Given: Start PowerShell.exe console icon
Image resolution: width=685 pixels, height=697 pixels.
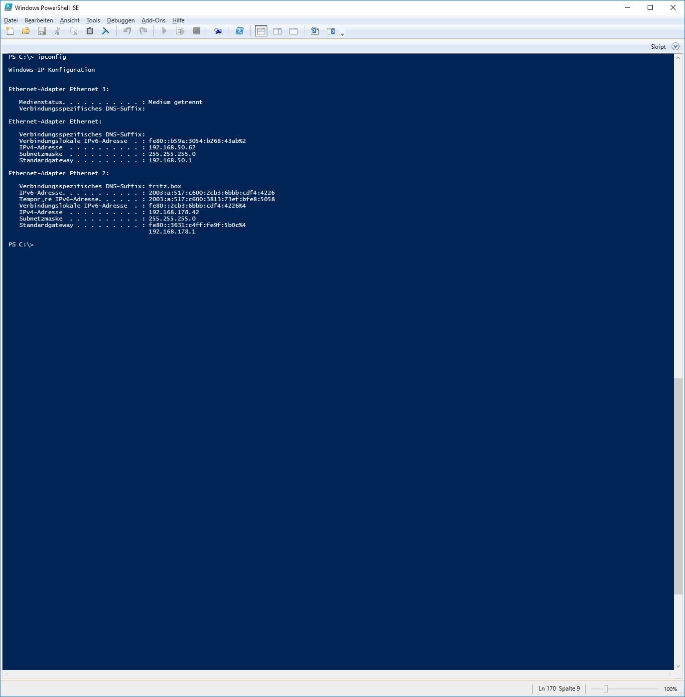Looking at the screenshot, I should coord(240,31).
